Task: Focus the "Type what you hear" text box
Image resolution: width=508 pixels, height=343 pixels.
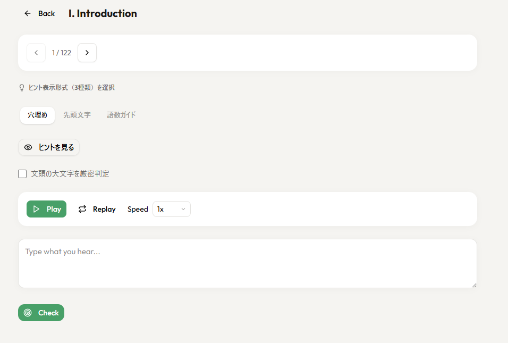Action: 247,263
